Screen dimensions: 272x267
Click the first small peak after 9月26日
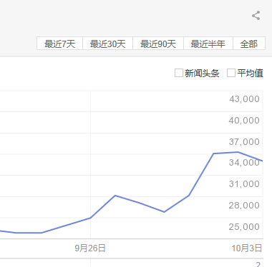pyautogui.click(x=115, y=196)
